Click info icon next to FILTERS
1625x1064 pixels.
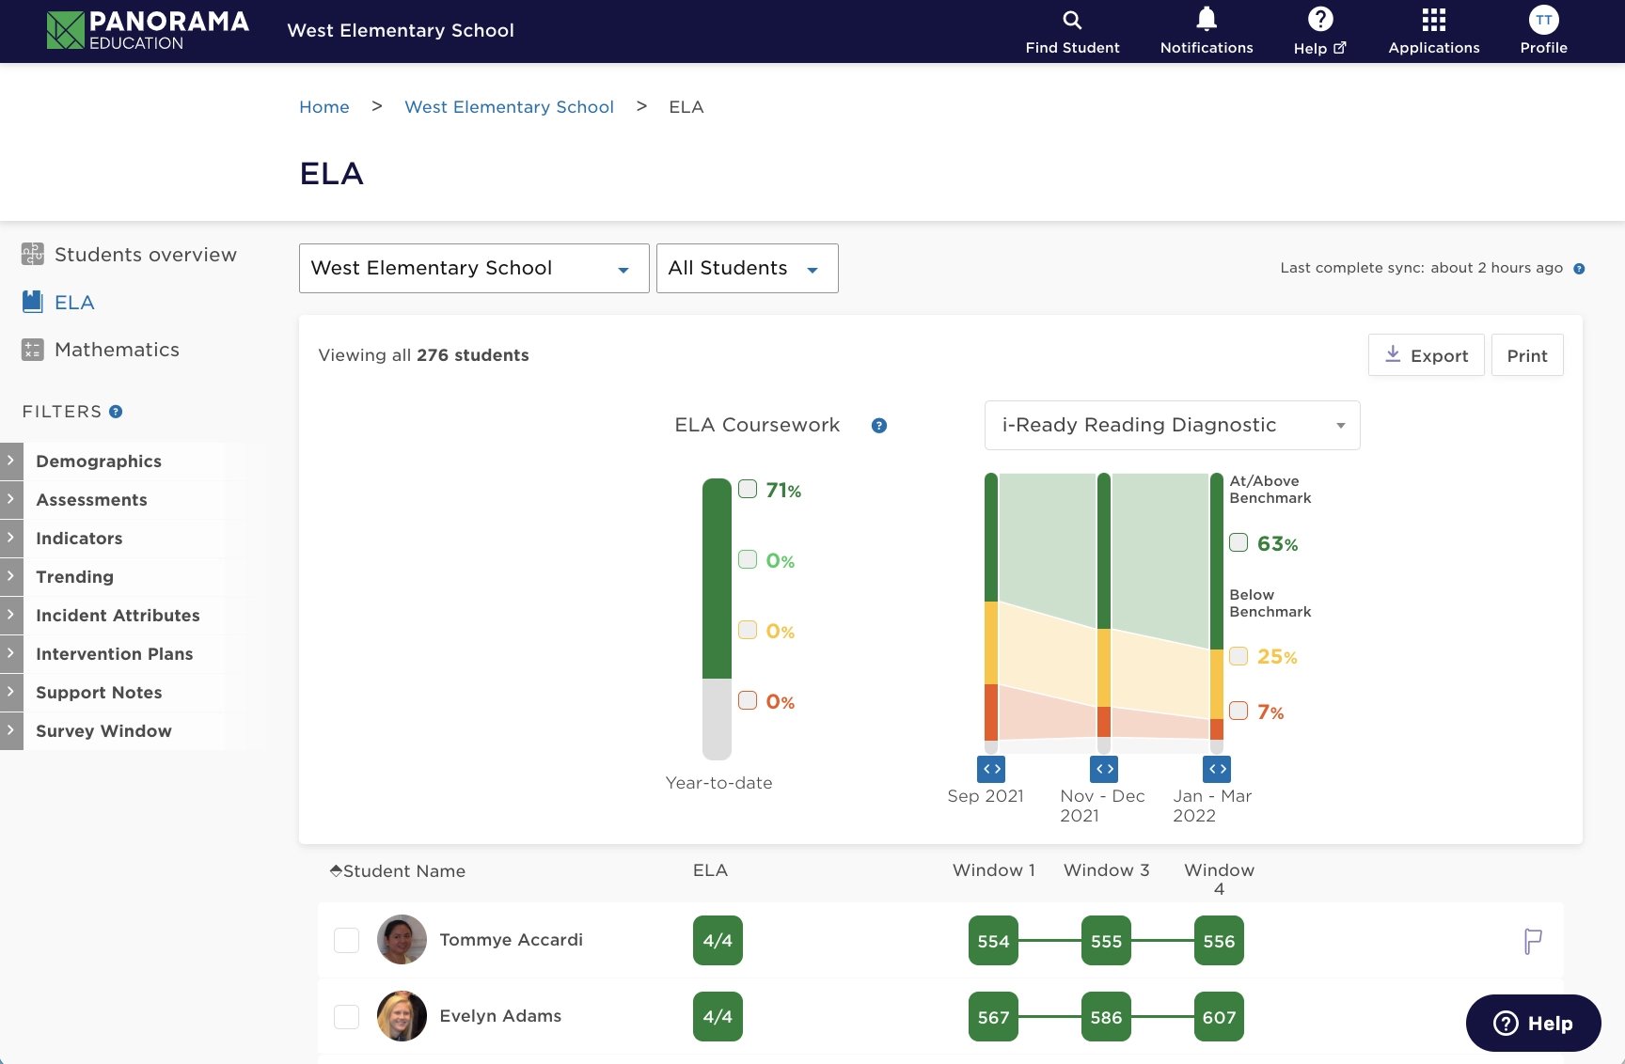(116, 412)
